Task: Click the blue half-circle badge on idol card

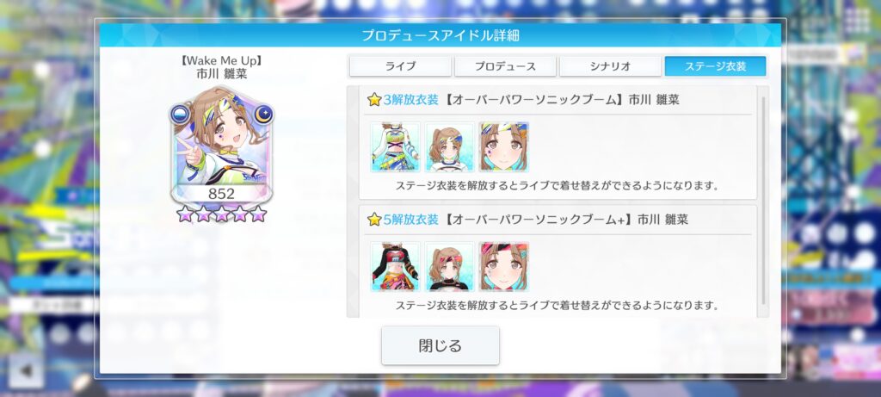Action: pos(180,115)
